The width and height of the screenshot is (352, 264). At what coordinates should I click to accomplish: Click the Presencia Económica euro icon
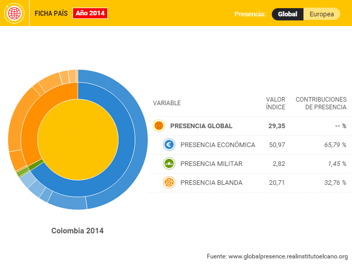click(169, 145)
